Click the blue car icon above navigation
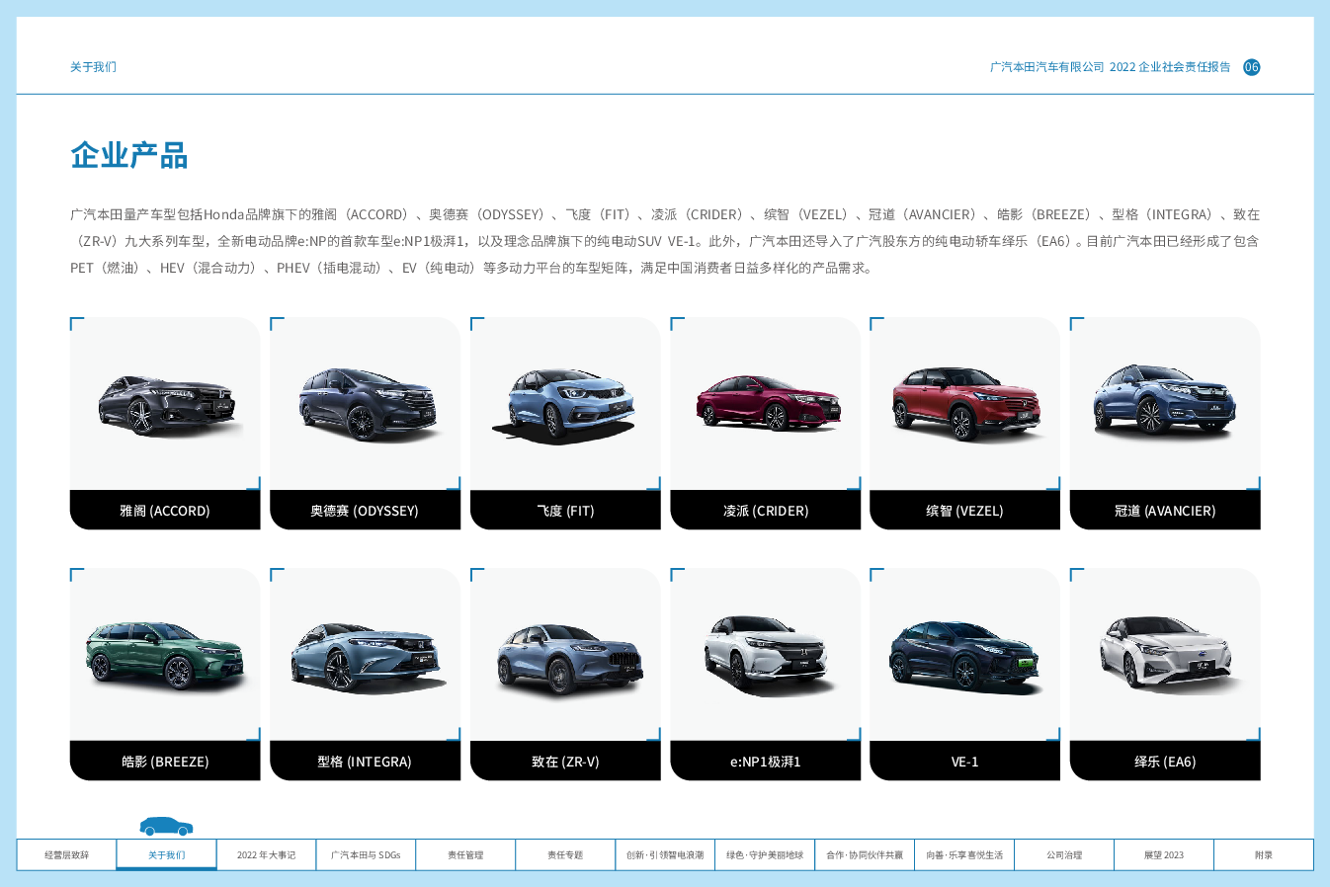The width and height of the screenshot is (1330, 887). click(166, 827)
